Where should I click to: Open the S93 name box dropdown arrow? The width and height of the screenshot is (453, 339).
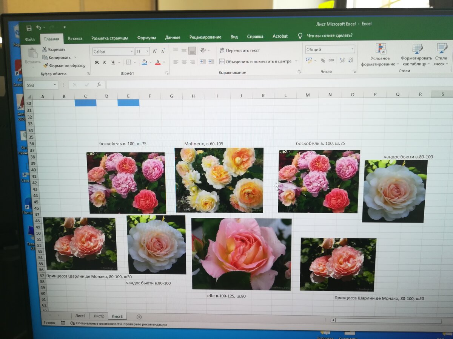(55, 85)
